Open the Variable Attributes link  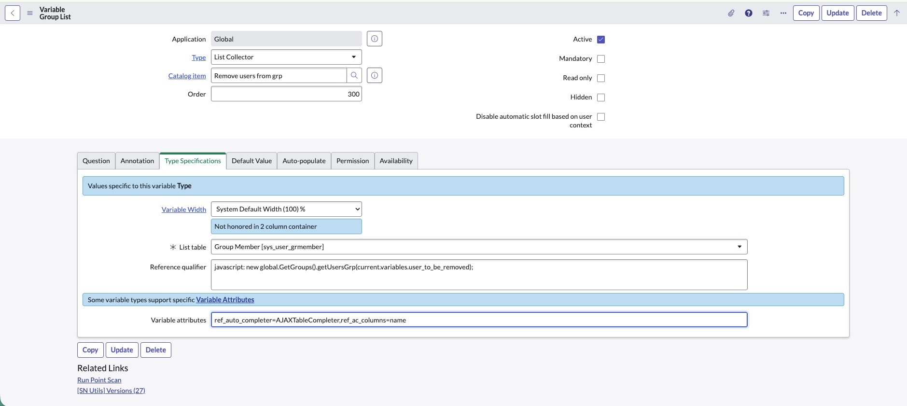[225, 300]
